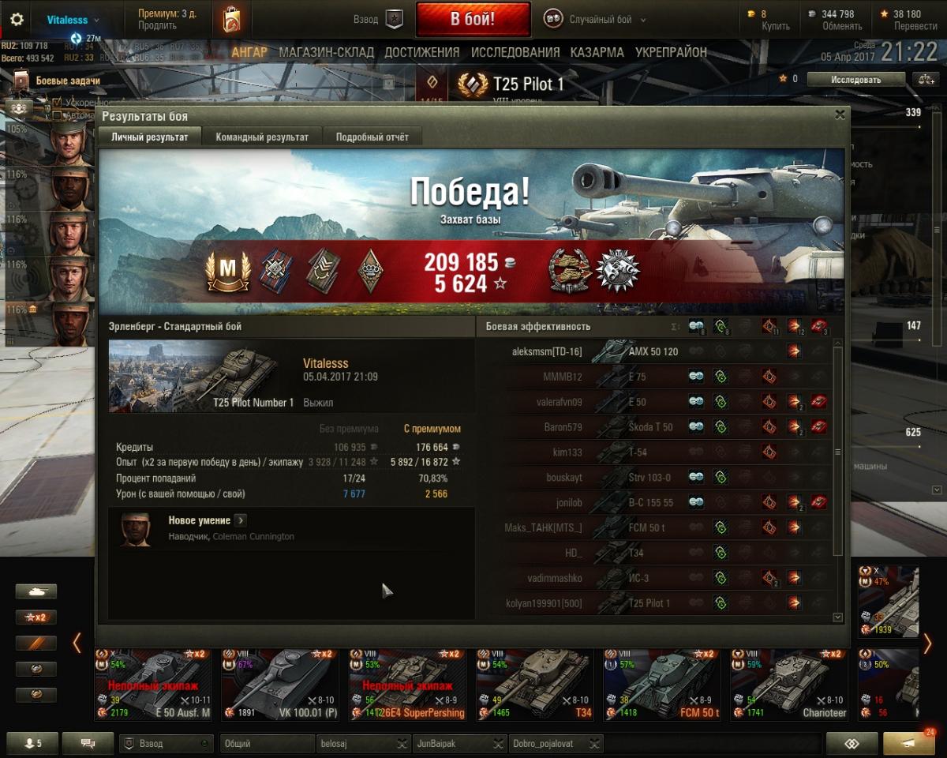Start battle with В бой! button

click(x=473, y=19)
